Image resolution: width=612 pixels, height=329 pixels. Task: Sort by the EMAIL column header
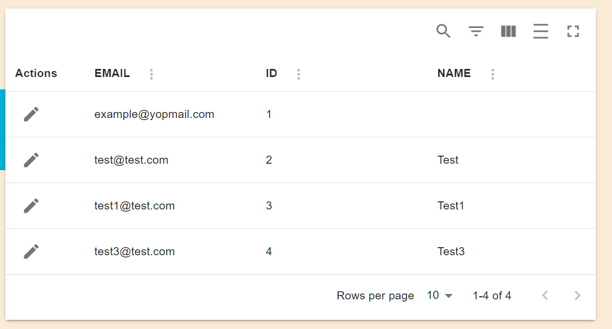pyautogui.click(x=112, y=74)
